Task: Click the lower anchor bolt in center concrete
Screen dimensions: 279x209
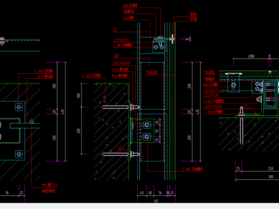Action: click(121, 154)
